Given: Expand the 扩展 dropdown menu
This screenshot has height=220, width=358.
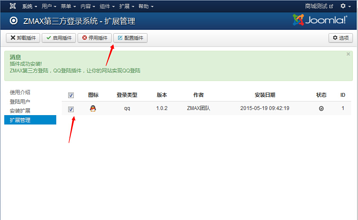Looking at the screenshot, I should (127, 6).
